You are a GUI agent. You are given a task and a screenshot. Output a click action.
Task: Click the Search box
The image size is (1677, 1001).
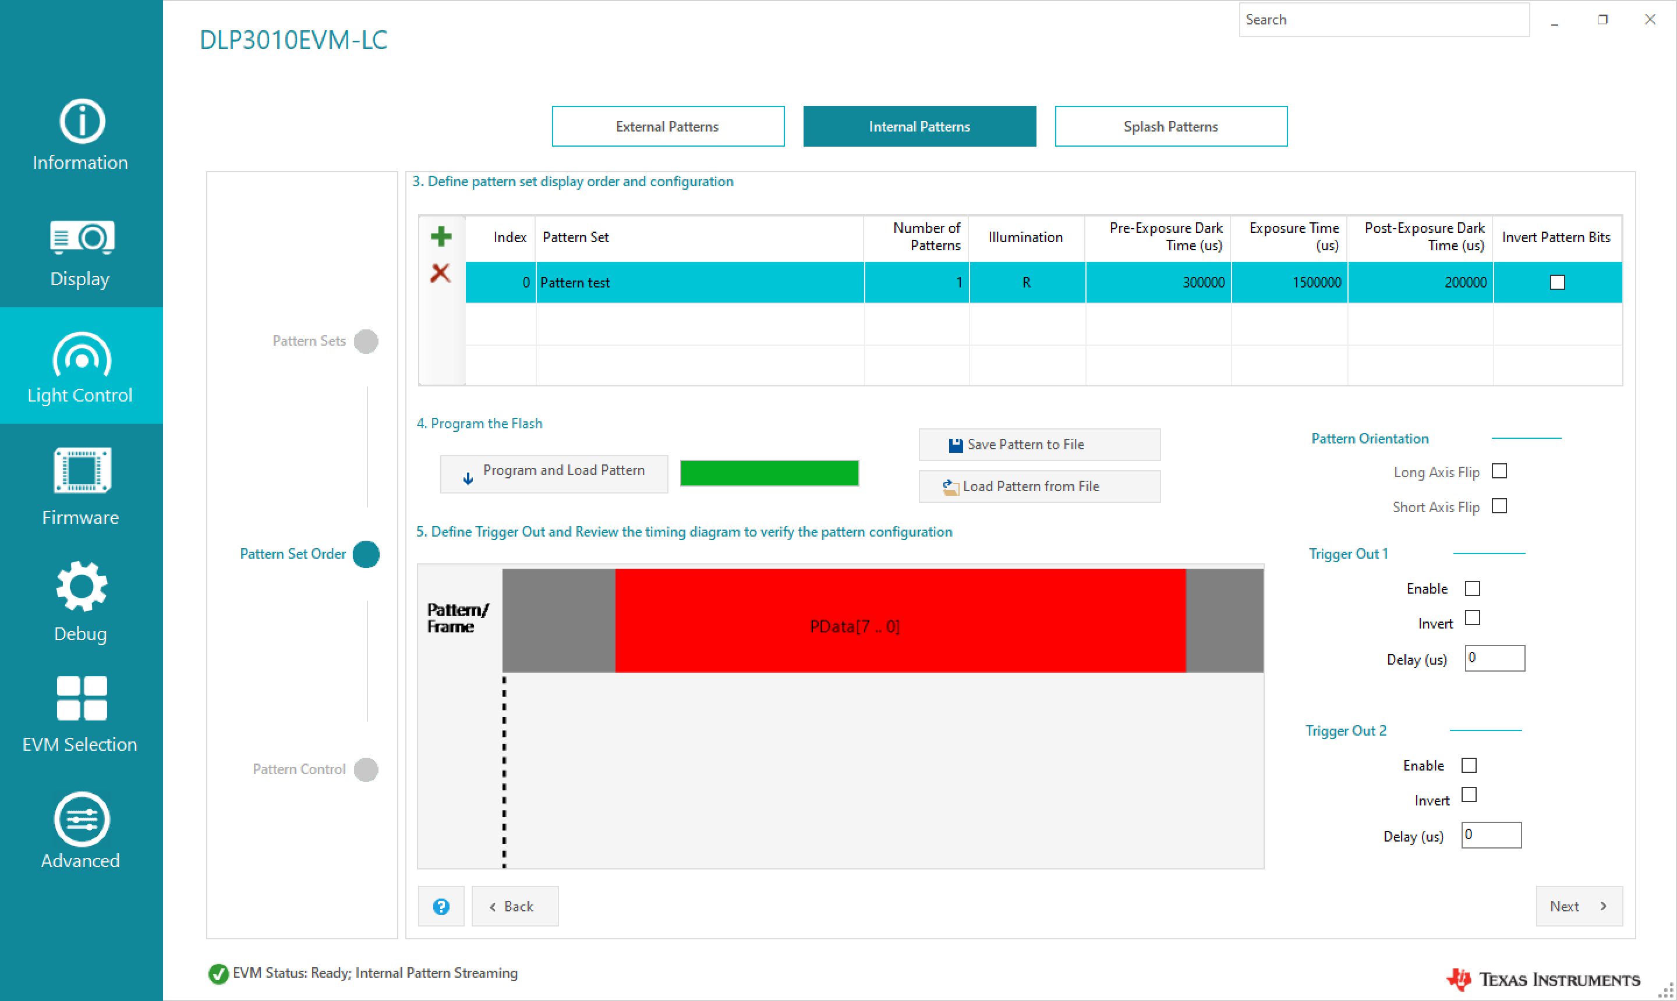(x=1384, y=20)
